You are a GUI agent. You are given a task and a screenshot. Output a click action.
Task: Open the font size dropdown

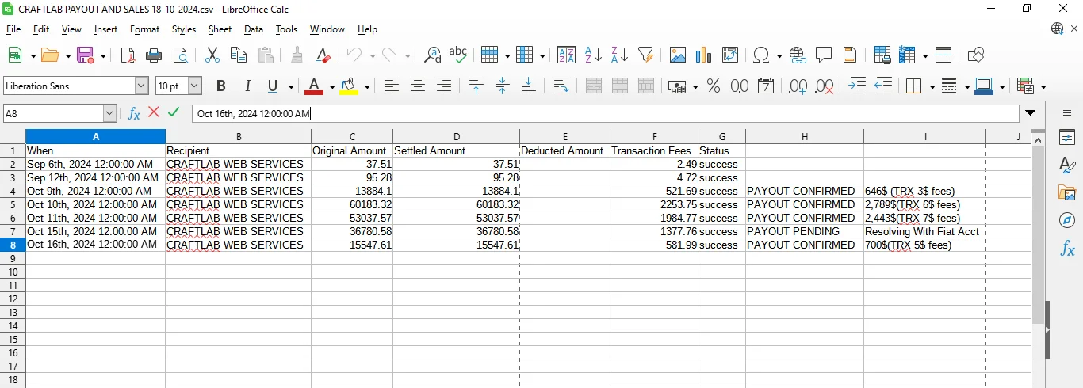click(x=194, y=86)
